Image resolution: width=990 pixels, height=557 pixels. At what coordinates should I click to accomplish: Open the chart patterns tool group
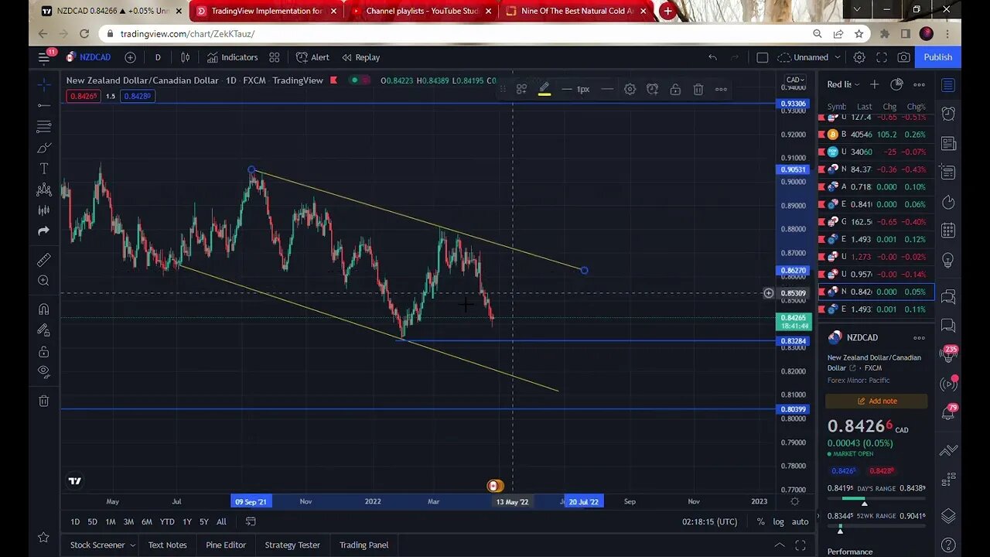click(x=44, y=190)
